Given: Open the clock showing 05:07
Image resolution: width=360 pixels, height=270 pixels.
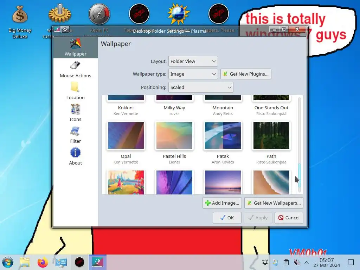Looking at the screenshot, I should click(327, 262).
